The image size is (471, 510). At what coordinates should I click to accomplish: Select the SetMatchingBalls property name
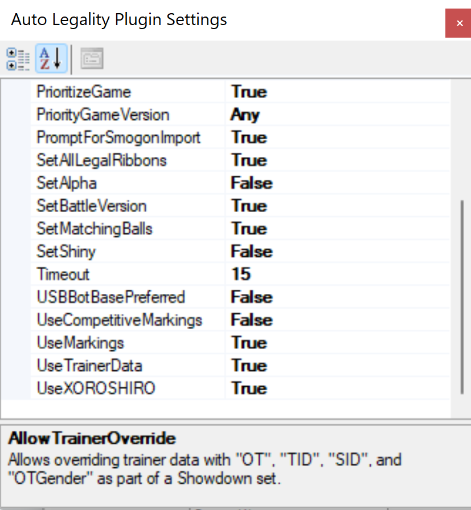point(94,228)
